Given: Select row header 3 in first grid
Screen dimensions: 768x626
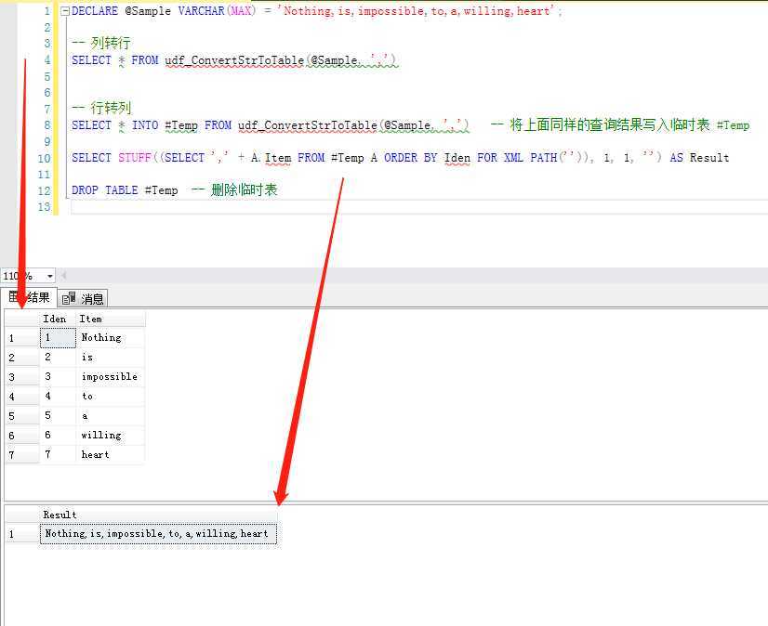Looking at the screenshot, I should tap(22, 377).
